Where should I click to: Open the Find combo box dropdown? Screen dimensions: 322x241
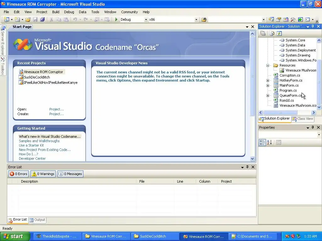point(264,20)
